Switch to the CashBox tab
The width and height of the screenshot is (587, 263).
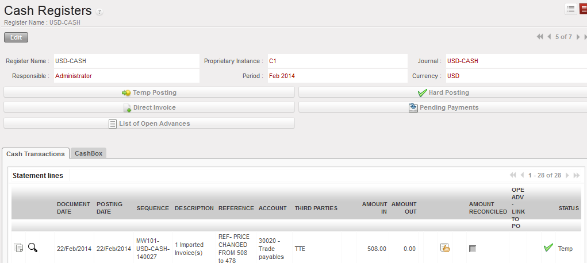coord(89,153)
